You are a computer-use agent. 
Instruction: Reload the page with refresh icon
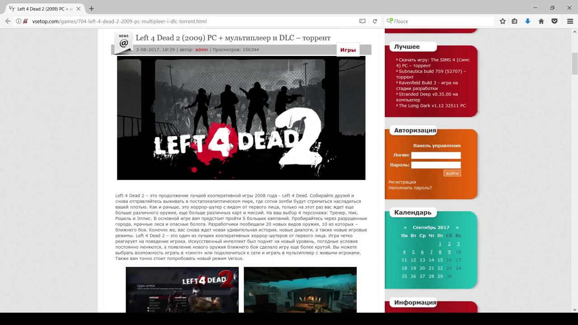click(375, 21)
